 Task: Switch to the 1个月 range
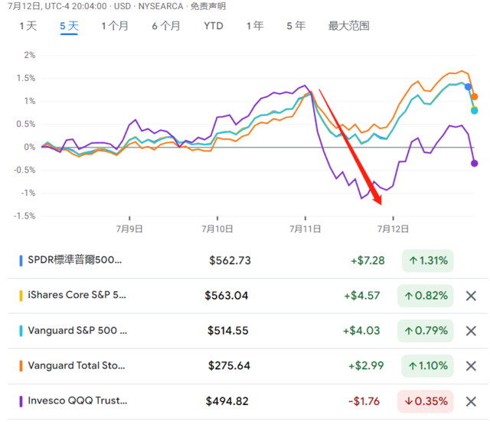[x=115, y=26]
